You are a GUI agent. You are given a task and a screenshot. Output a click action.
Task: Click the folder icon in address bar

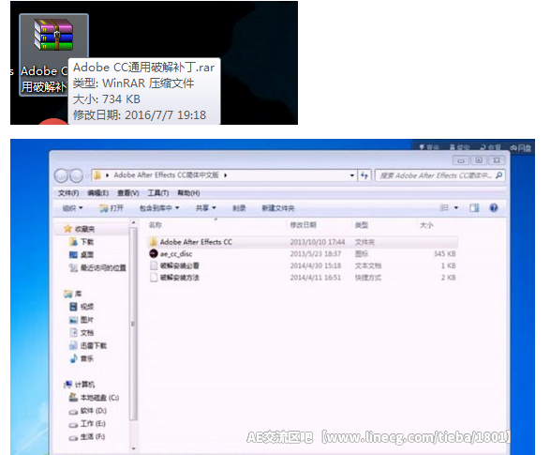click(97, 175)
